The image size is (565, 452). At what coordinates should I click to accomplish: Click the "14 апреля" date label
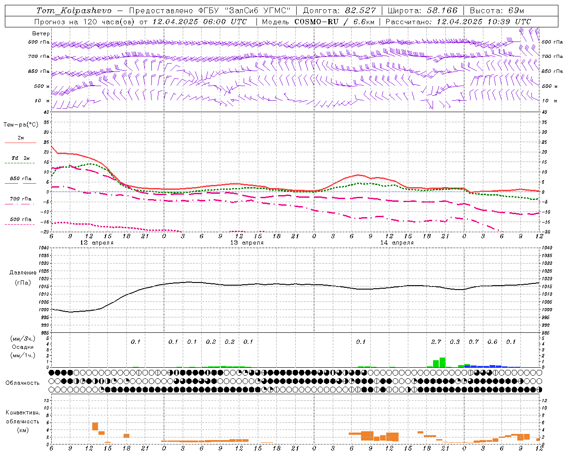click(397, 243)
